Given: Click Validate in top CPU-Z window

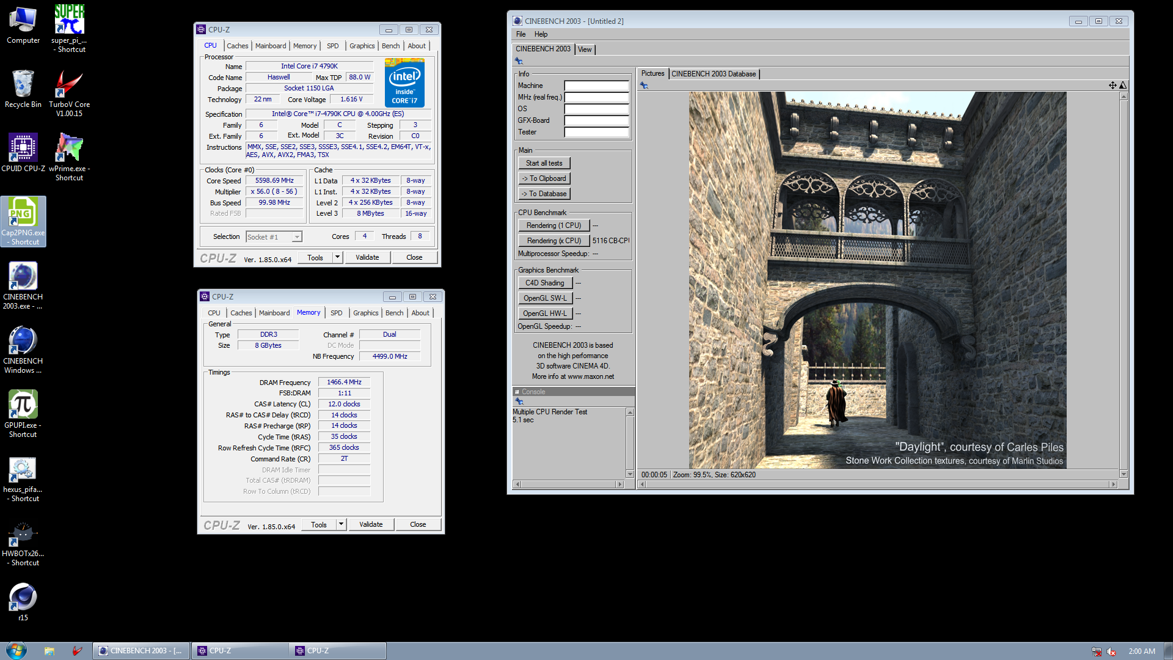Looking at the screenshot, I should [367, 257].
